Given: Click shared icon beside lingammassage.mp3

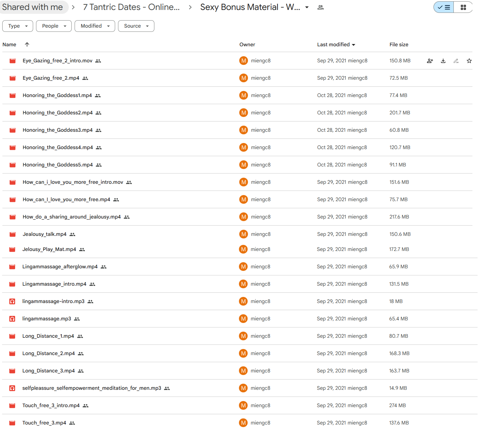Looking at the screenshot, I should (x=77, y=319).
